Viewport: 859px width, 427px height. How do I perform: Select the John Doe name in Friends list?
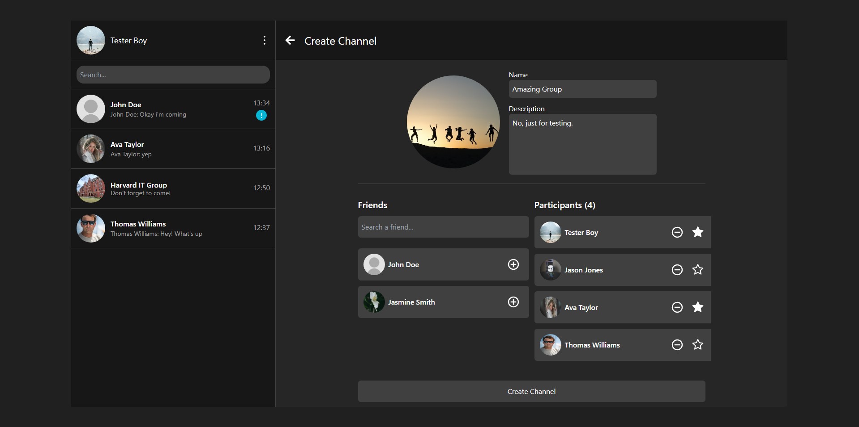click(403, 264)
